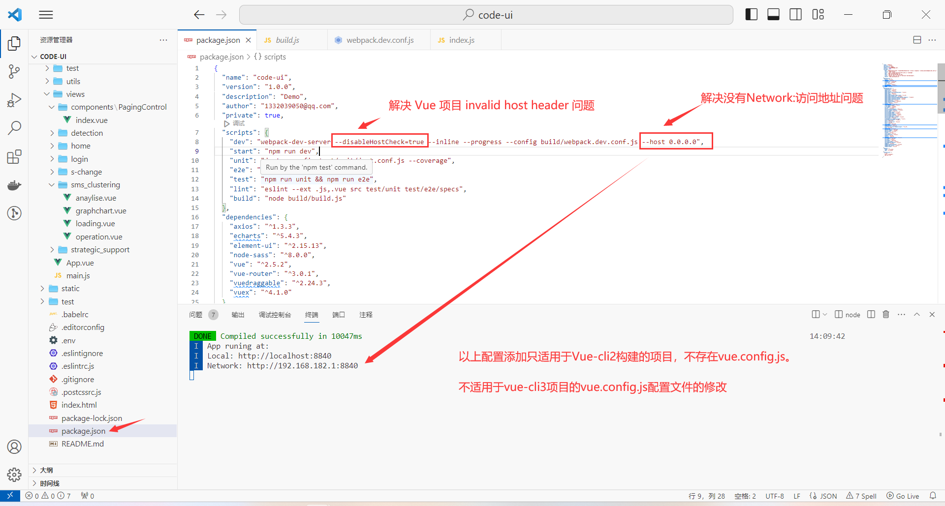This screenshot has width=945, height=506.
Task: Change the LF end of line sequence
Action: [797, 496]
